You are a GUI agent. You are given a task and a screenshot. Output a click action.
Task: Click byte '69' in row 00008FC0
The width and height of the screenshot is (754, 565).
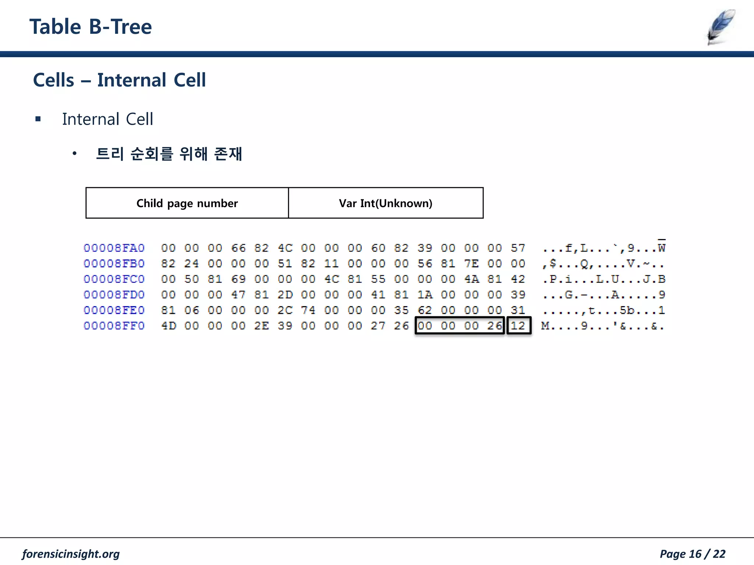[x=238, y=279]
